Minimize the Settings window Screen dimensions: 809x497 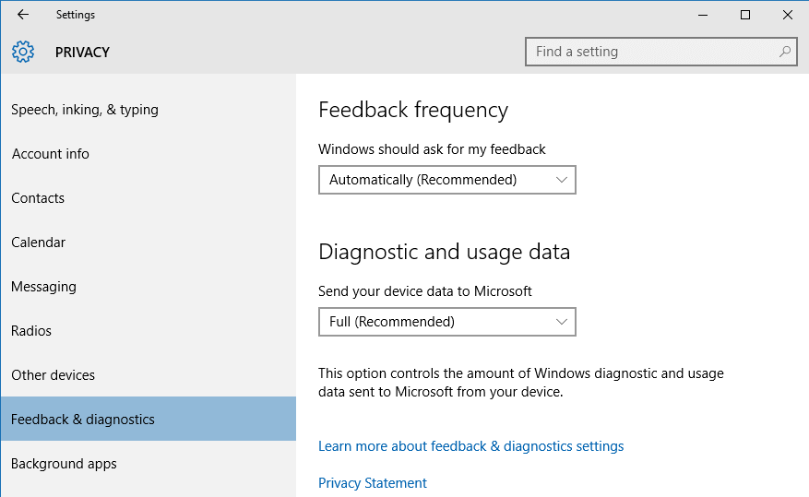[702, 15]
